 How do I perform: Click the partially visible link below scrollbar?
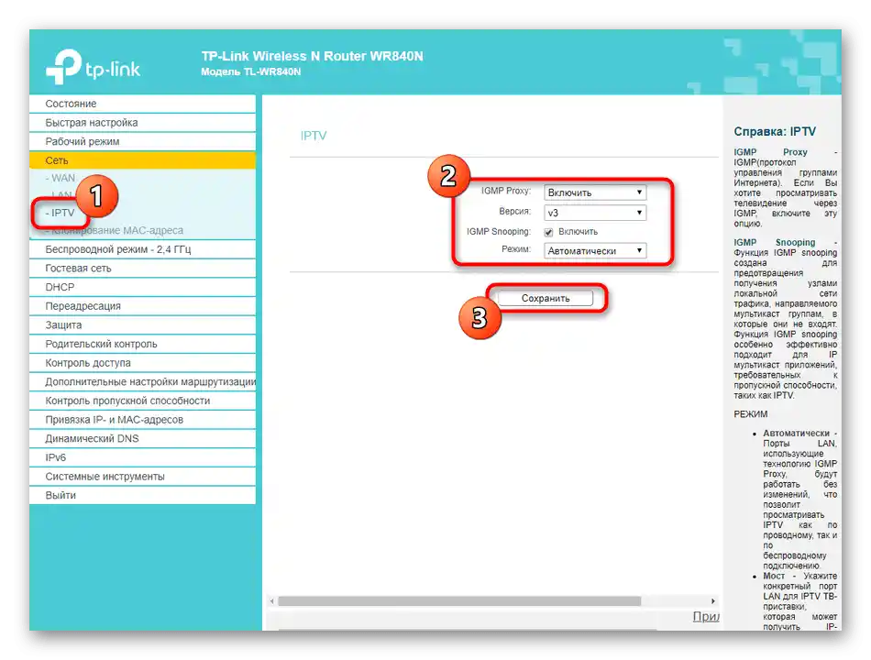706,616
